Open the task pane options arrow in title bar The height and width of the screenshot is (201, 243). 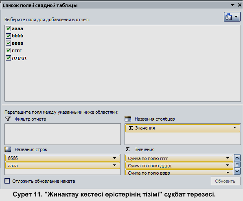pos(232,5)
